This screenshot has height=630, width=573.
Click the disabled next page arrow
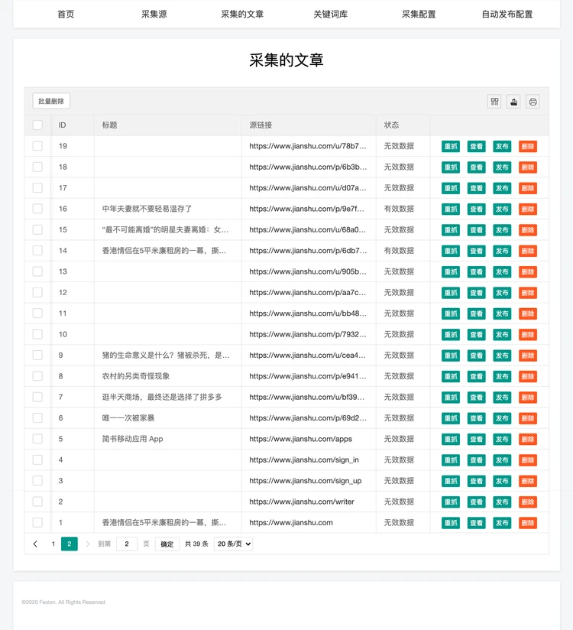pos(87,544)
